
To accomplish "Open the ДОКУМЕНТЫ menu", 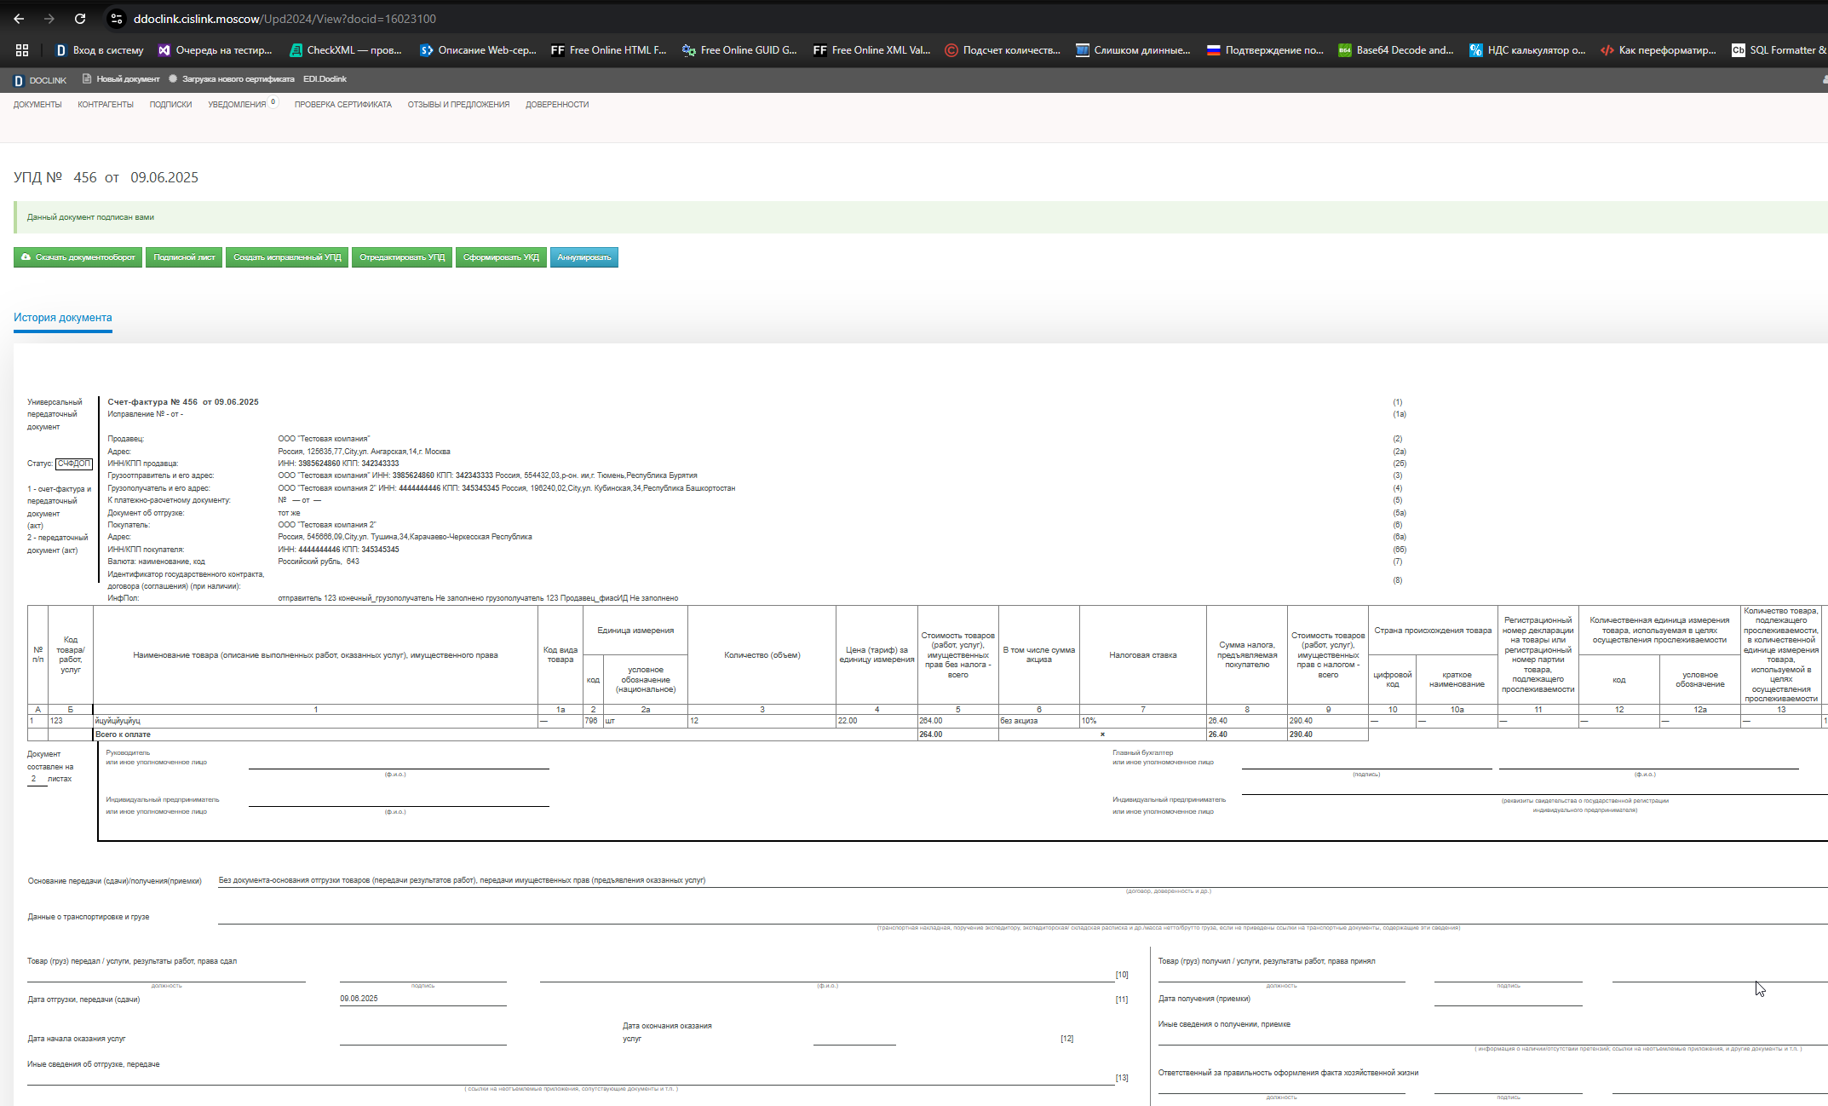I will [37, 105].
